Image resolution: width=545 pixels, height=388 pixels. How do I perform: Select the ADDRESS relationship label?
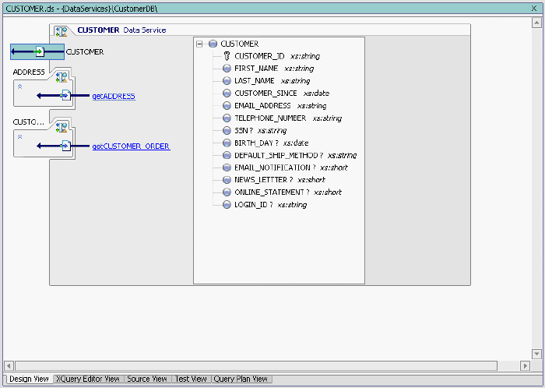point(29,72)
